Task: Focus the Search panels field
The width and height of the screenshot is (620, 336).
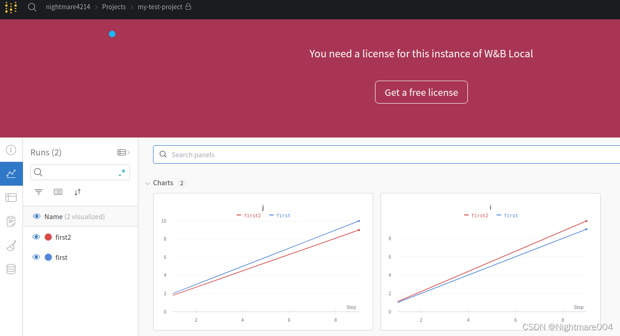Action: point(387,154)
